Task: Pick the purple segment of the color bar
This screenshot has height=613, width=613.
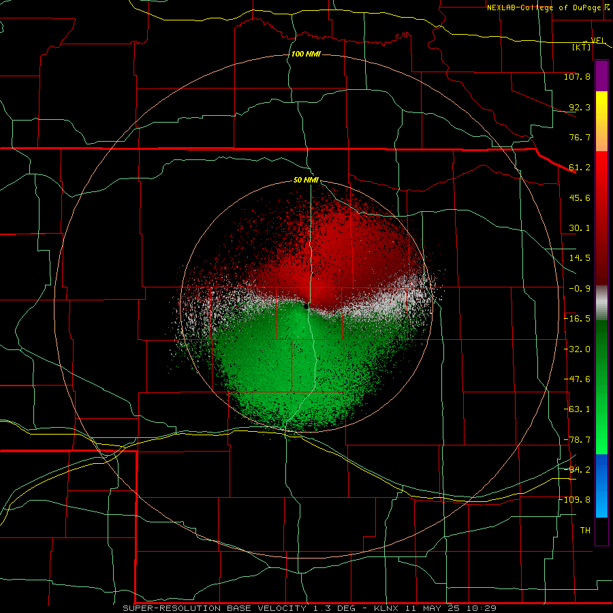Action: (601, 76)
